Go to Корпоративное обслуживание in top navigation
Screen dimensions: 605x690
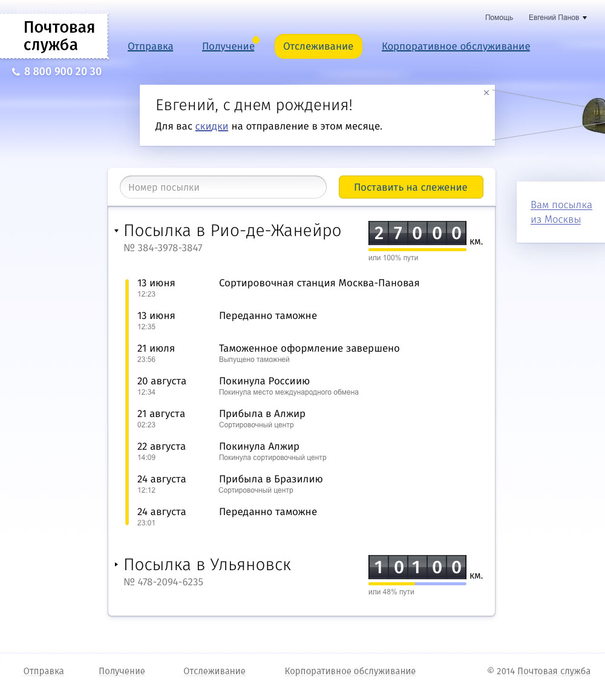[x=456, y=47]
